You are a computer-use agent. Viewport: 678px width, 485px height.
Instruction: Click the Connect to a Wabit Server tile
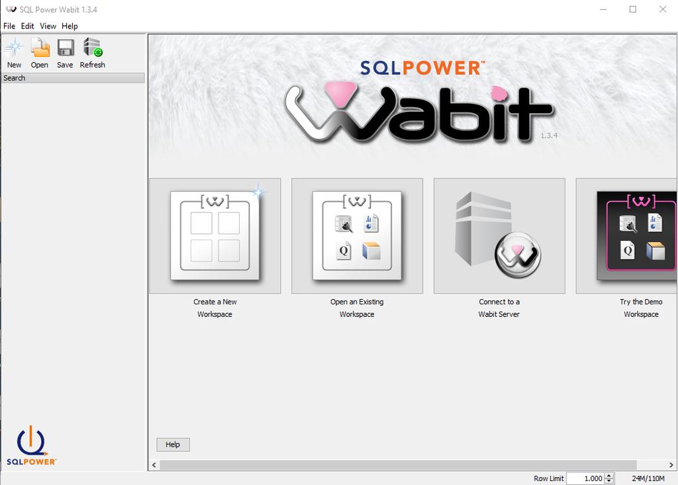click(499, 236)
